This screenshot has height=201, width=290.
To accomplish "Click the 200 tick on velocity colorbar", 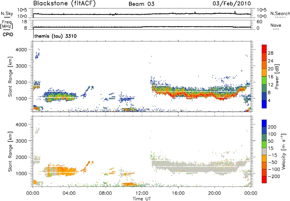I will tap(272, 127).
